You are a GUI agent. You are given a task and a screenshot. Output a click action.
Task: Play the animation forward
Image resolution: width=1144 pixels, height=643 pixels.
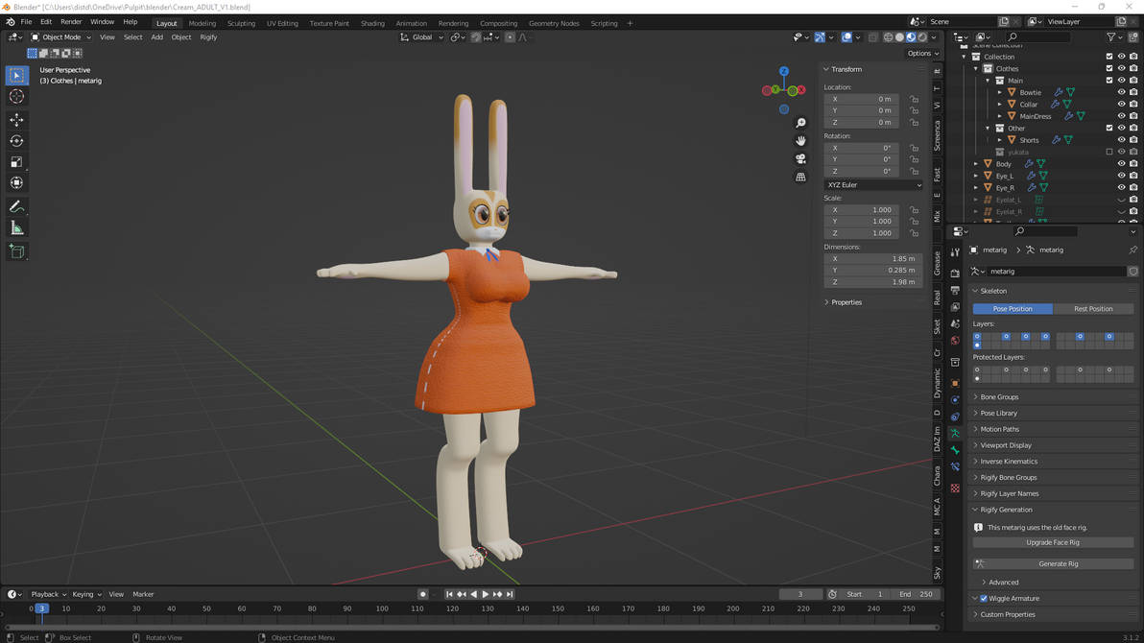[x=486, y=594]
